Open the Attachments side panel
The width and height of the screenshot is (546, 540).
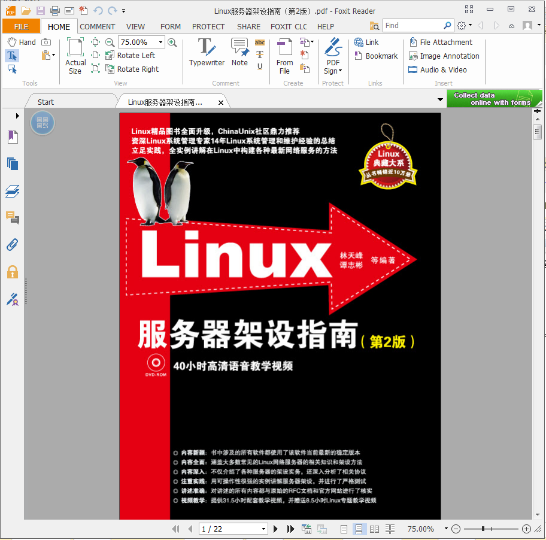pos(13,245)
